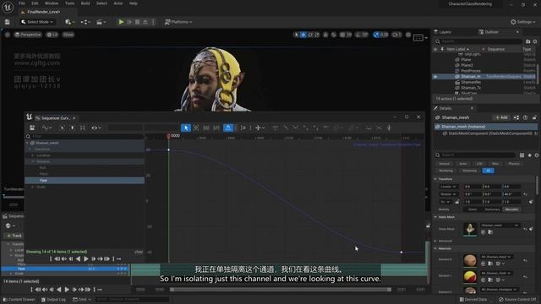
Task: Select the Movable mobility option
Action: pos(511,209)
